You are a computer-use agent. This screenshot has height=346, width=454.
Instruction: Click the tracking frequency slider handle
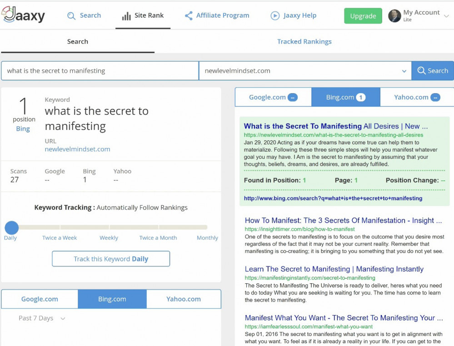tap(11, 227)
